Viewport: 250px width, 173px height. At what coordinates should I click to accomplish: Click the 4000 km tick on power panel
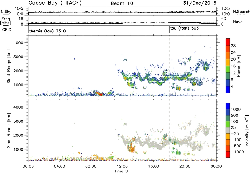click(x=18, y=43)
